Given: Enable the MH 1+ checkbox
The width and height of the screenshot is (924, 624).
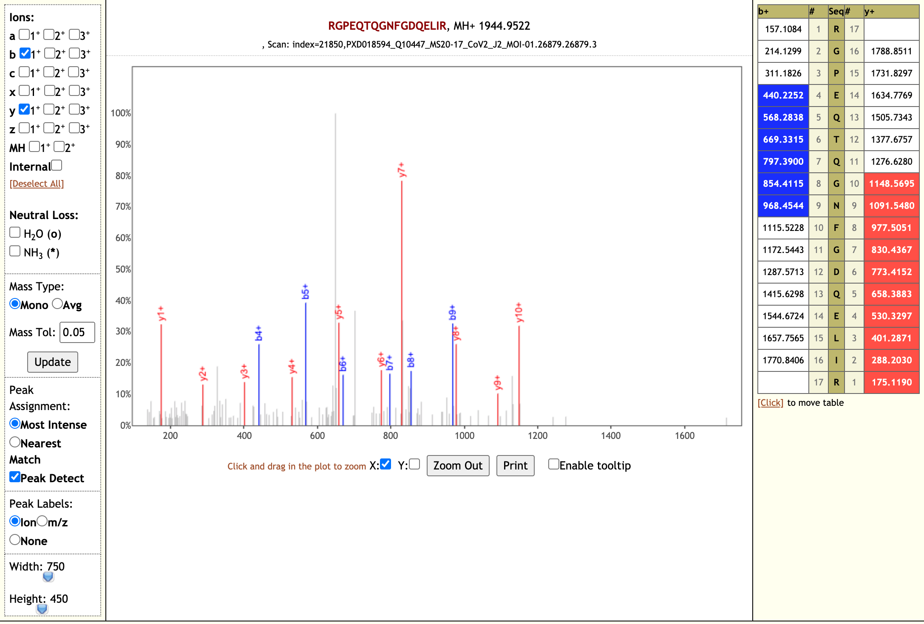Looking at the screenshot, I should click(x=34, y=146).
